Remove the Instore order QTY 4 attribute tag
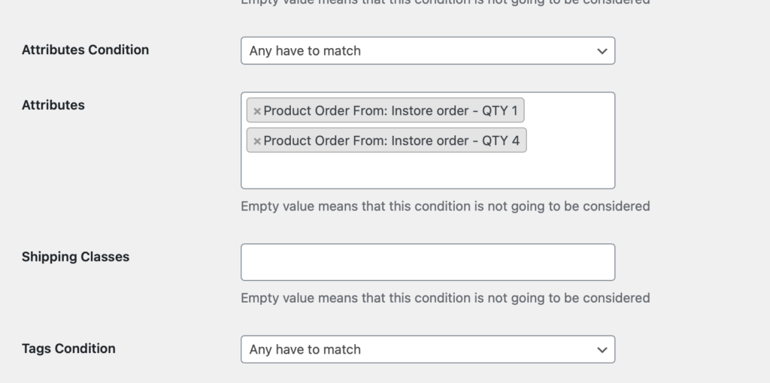 [257, 140]
